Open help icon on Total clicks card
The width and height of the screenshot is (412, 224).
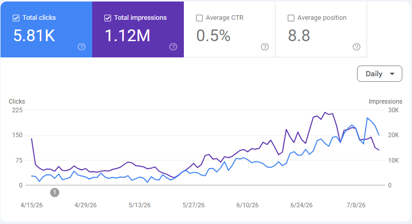coord(81,47)
